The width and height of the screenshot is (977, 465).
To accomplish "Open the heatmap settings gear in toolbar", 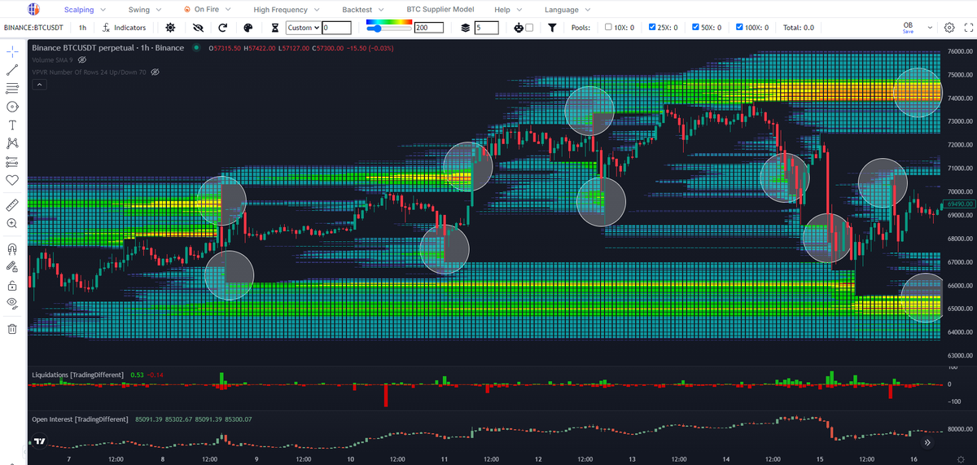I will pos(170,27).
